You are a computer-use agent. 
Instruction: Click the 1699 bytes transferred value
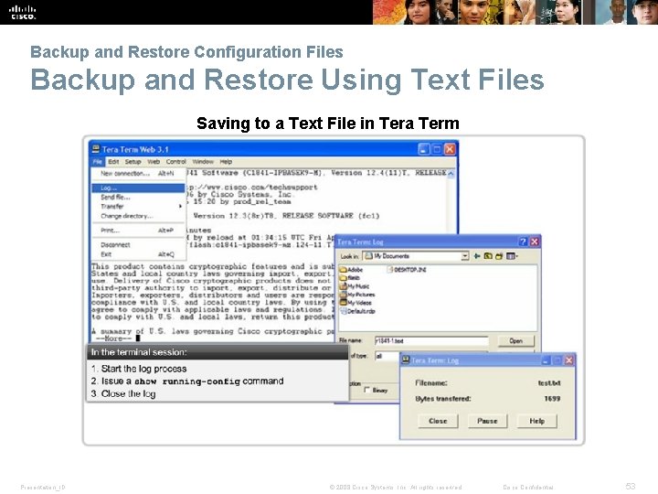pos(552,399)
